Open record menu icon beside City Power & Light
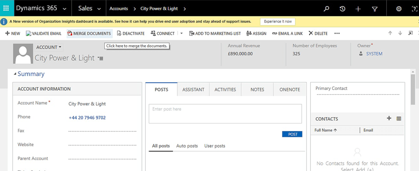This screenshot has height=171, width=419. [x=101, y=58]
